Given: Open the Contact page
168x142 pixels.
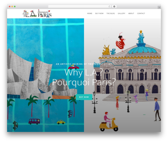Looking at the screenshot, I should point(141,13).
